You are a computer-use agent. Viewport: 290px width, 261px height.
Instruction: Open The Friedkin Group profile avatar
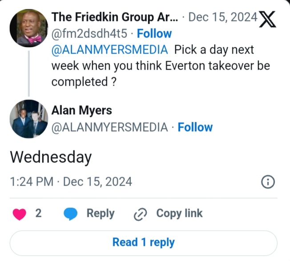pos(29,28)
